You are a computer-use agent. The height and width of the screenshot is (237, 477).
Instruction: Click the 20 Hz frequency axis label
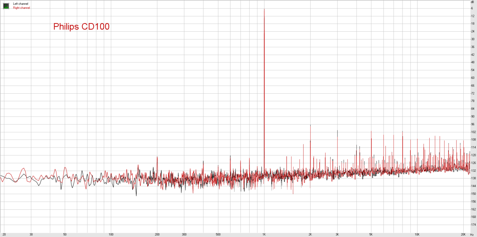coord(4,235)
